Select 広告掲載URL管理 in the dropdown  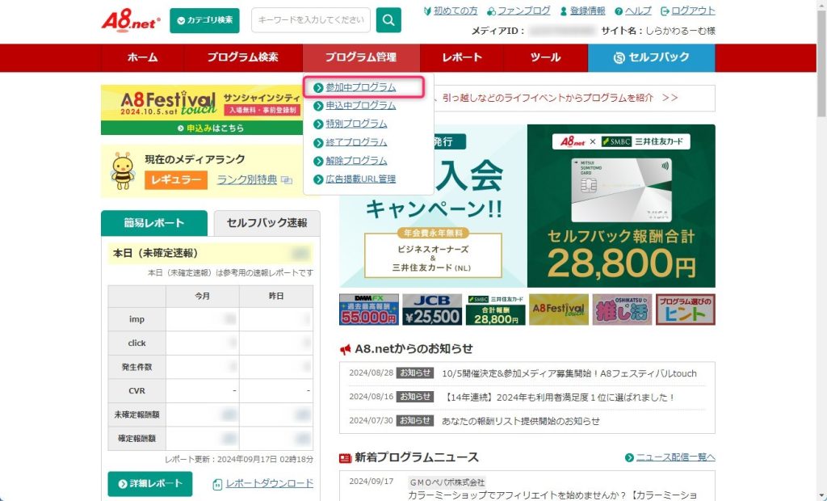(360, 179)
